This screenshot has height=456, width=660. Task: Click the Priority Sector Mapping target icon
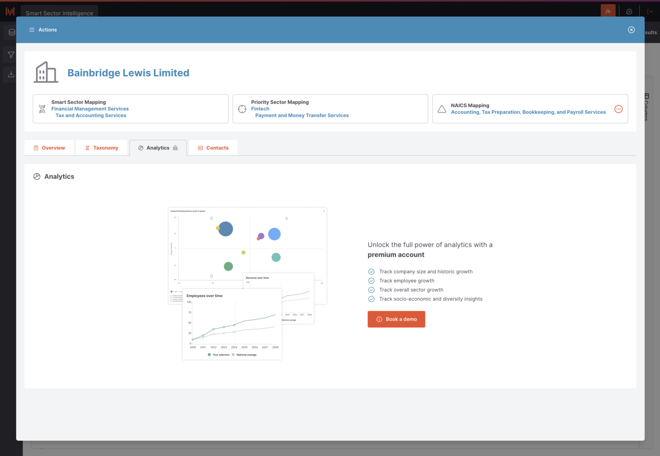pos(242,109)
